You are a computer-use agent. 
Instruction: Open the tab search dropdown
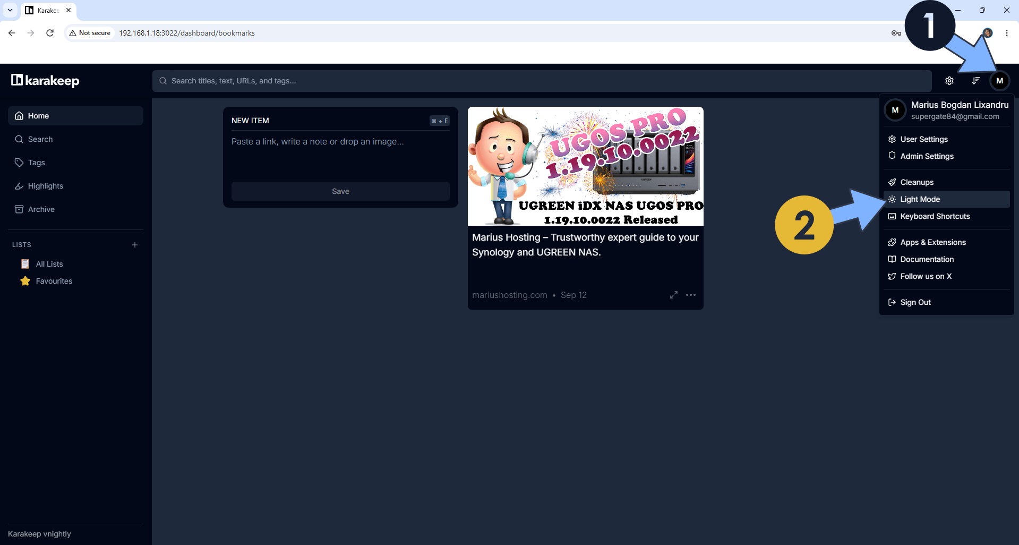click(10, 10)
